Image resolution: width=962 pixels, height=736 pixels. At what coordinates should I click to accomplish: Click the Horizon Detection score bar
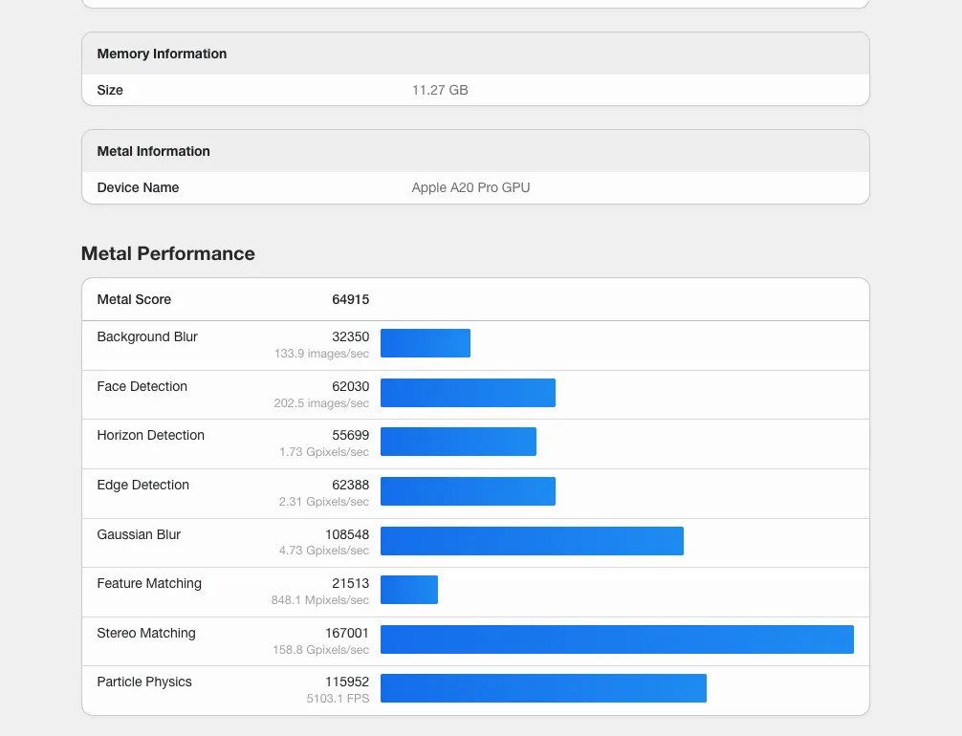coord(458,442)
